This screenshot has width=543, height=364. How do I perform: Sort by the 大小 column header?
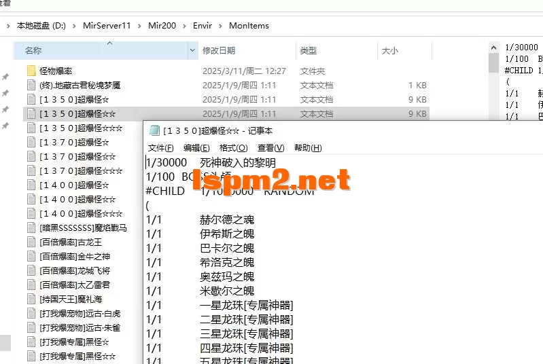(404, 50)
